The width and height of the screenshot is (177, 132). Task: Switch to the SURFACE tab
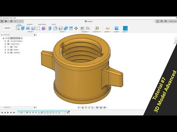pyautogui.click(x=30, y=25)
